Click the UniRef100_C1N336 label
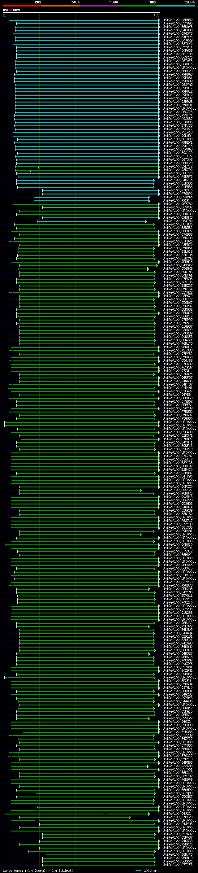 (177, 183)
